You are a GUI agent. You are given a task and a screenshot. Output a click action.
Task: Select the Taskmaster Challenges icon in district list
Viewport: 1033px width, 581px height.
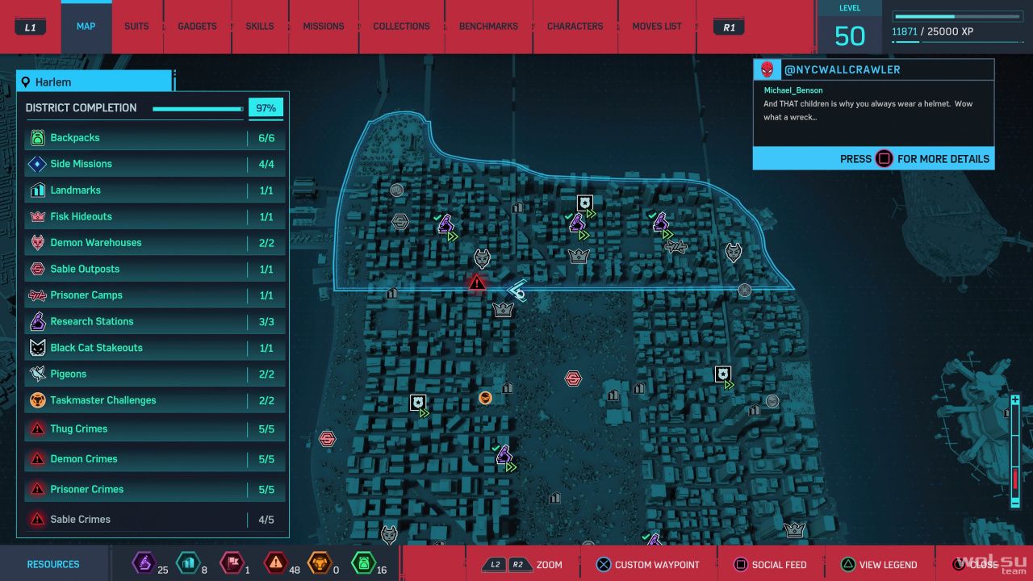tap(37, 400)
